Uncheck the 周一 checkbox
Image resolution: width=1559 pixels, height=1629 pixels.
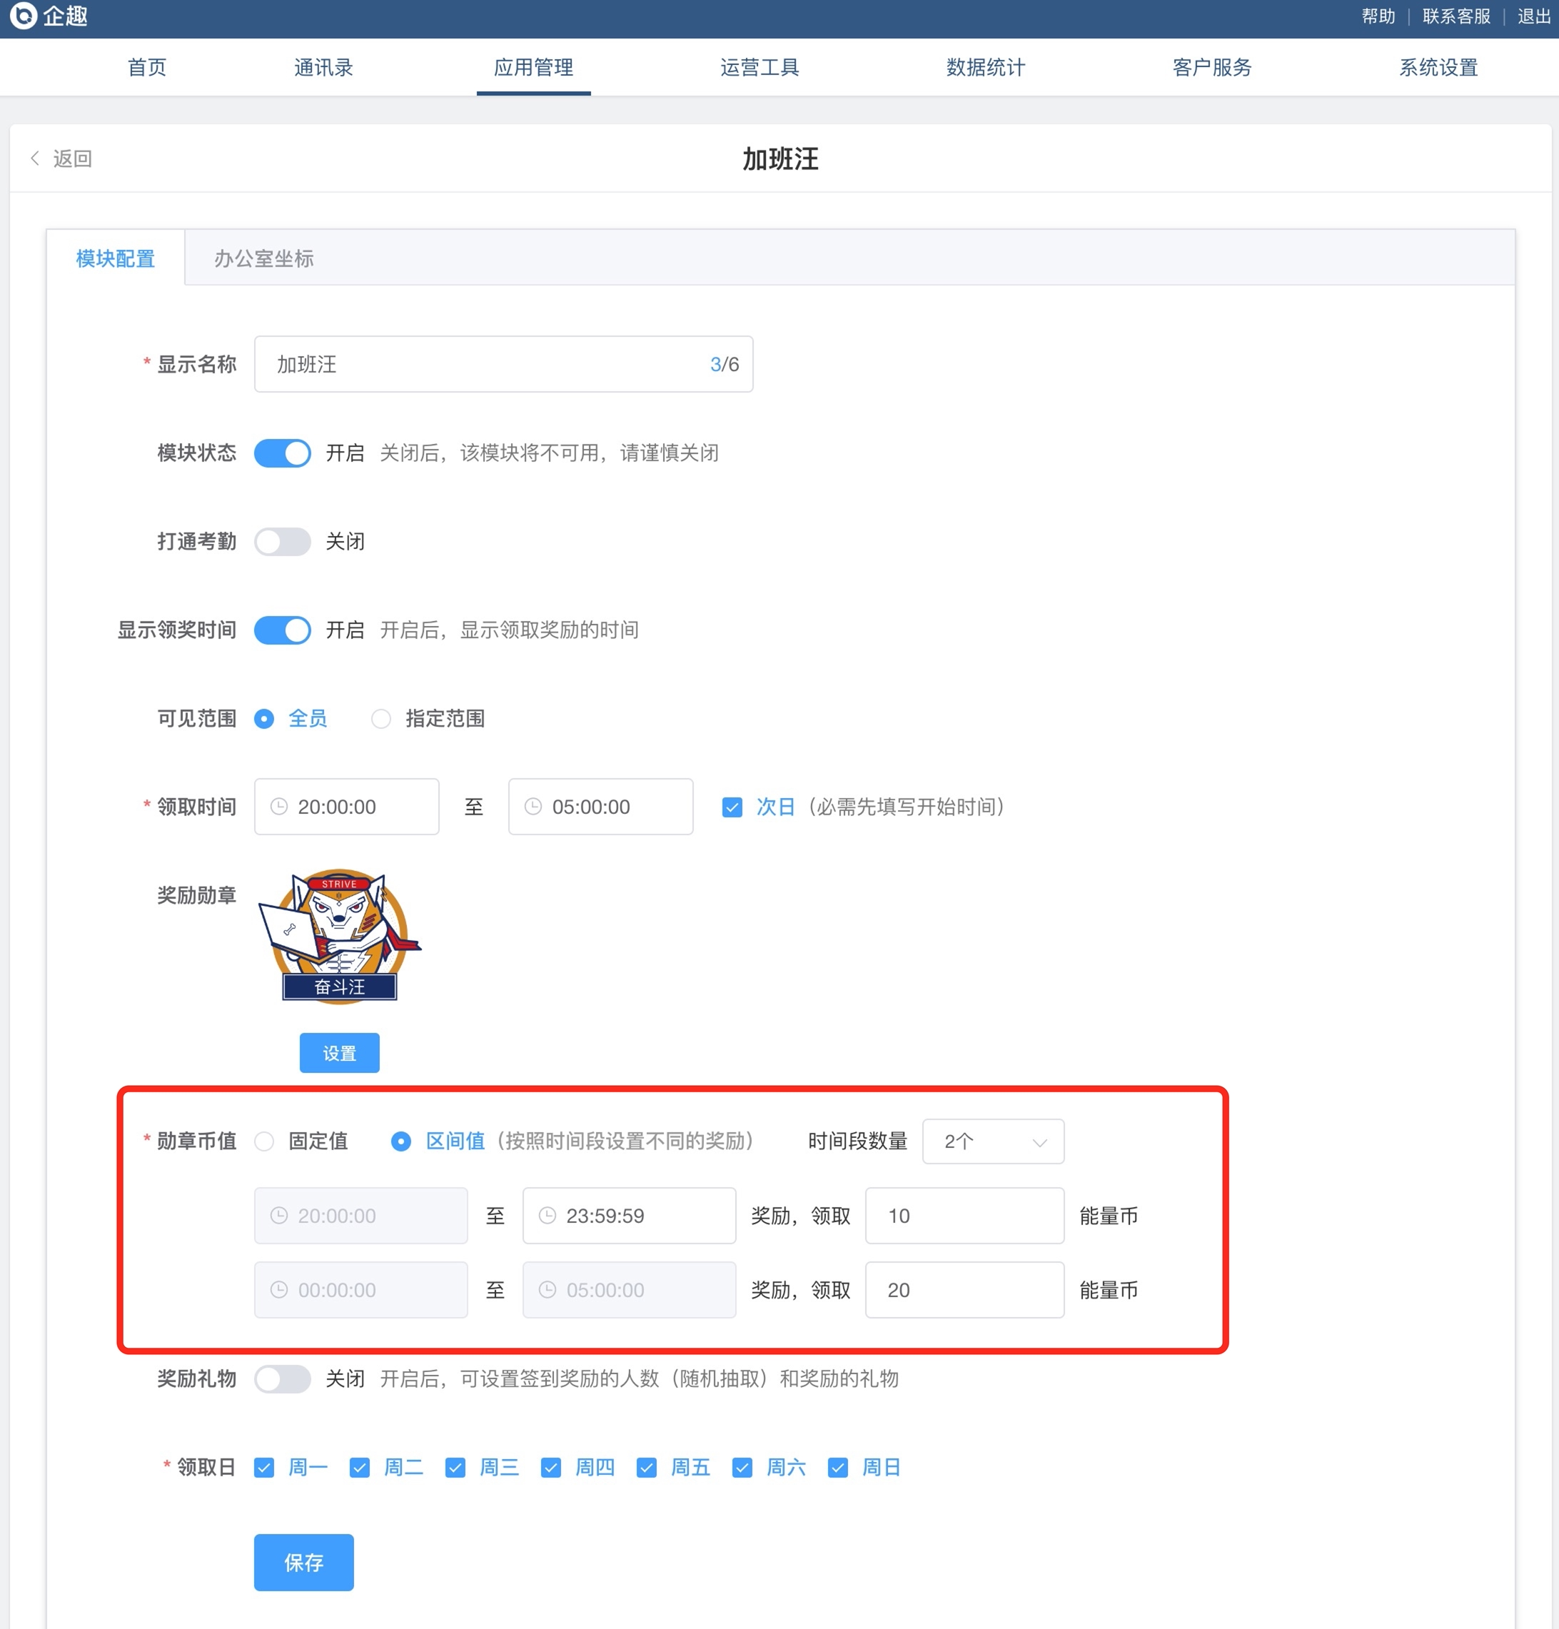[x=264, y=1468]
